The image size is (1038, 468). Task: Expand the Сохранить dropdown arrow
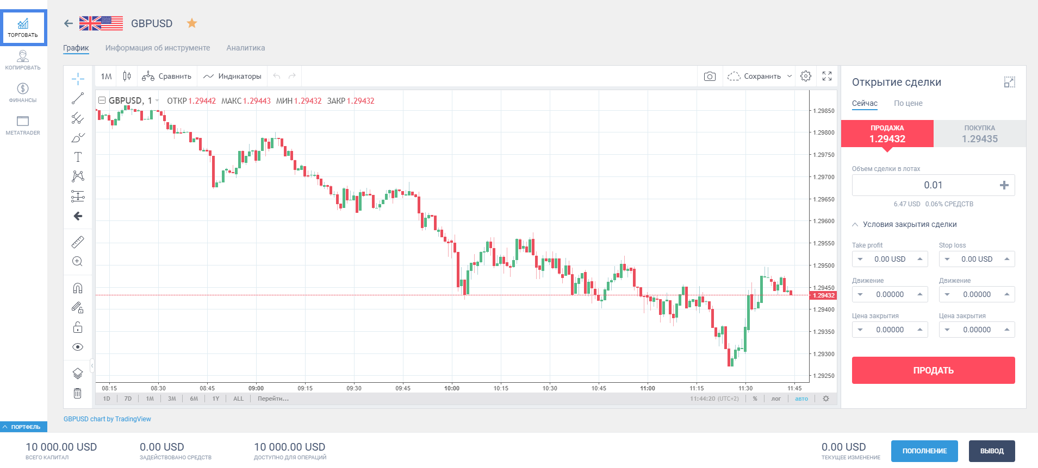[x=790, y=77]
